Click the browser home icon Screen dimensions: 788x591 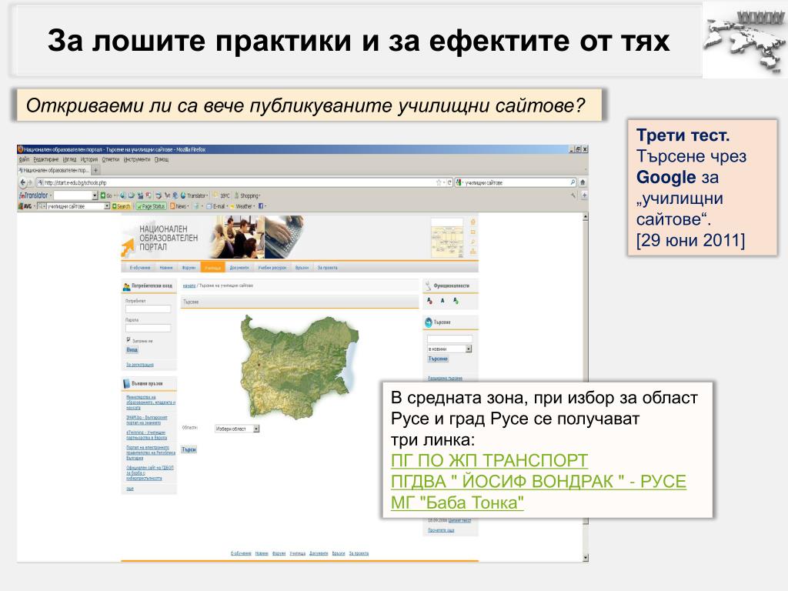583,182
